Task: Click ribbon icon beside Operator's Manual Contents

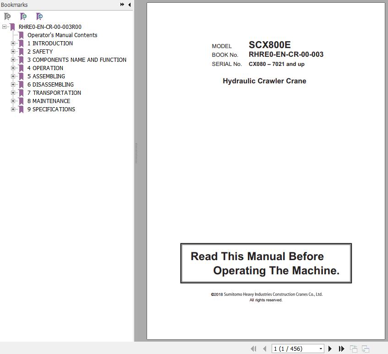Action: [x=21, y=35]
